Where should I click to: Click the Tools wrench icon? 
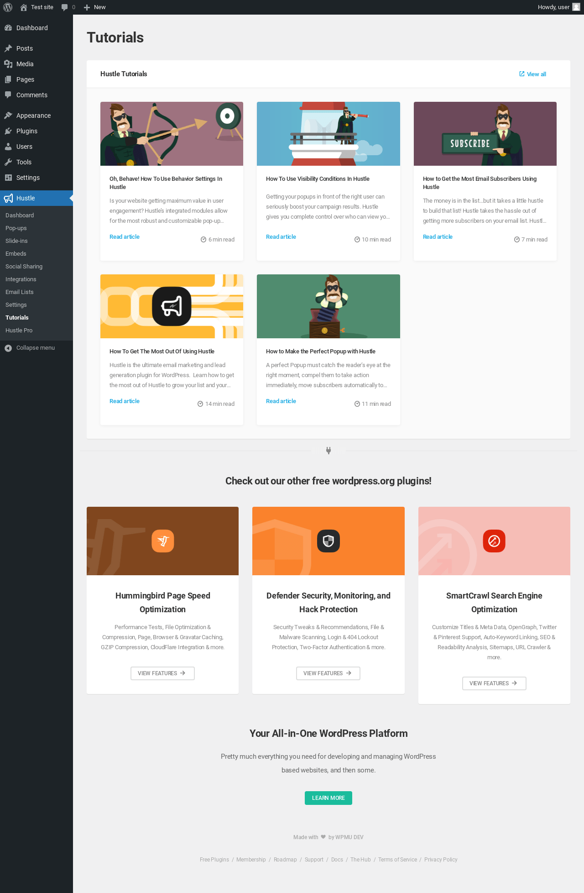[8, 162]
